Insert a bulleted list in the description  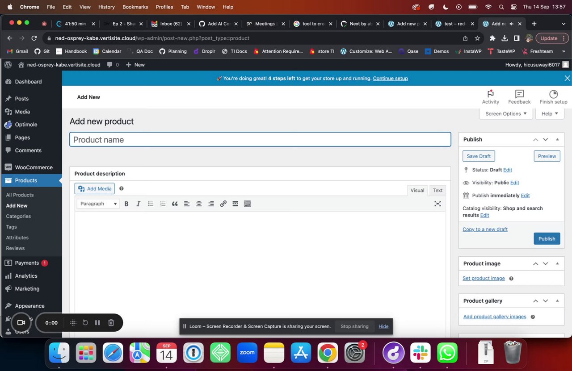coord(151,204)
